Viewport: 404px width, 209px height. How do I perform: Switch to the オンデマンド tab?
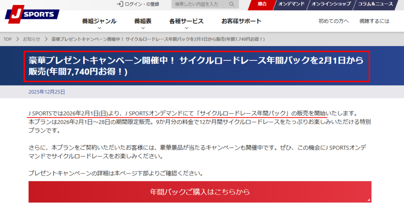coord(291,4)
